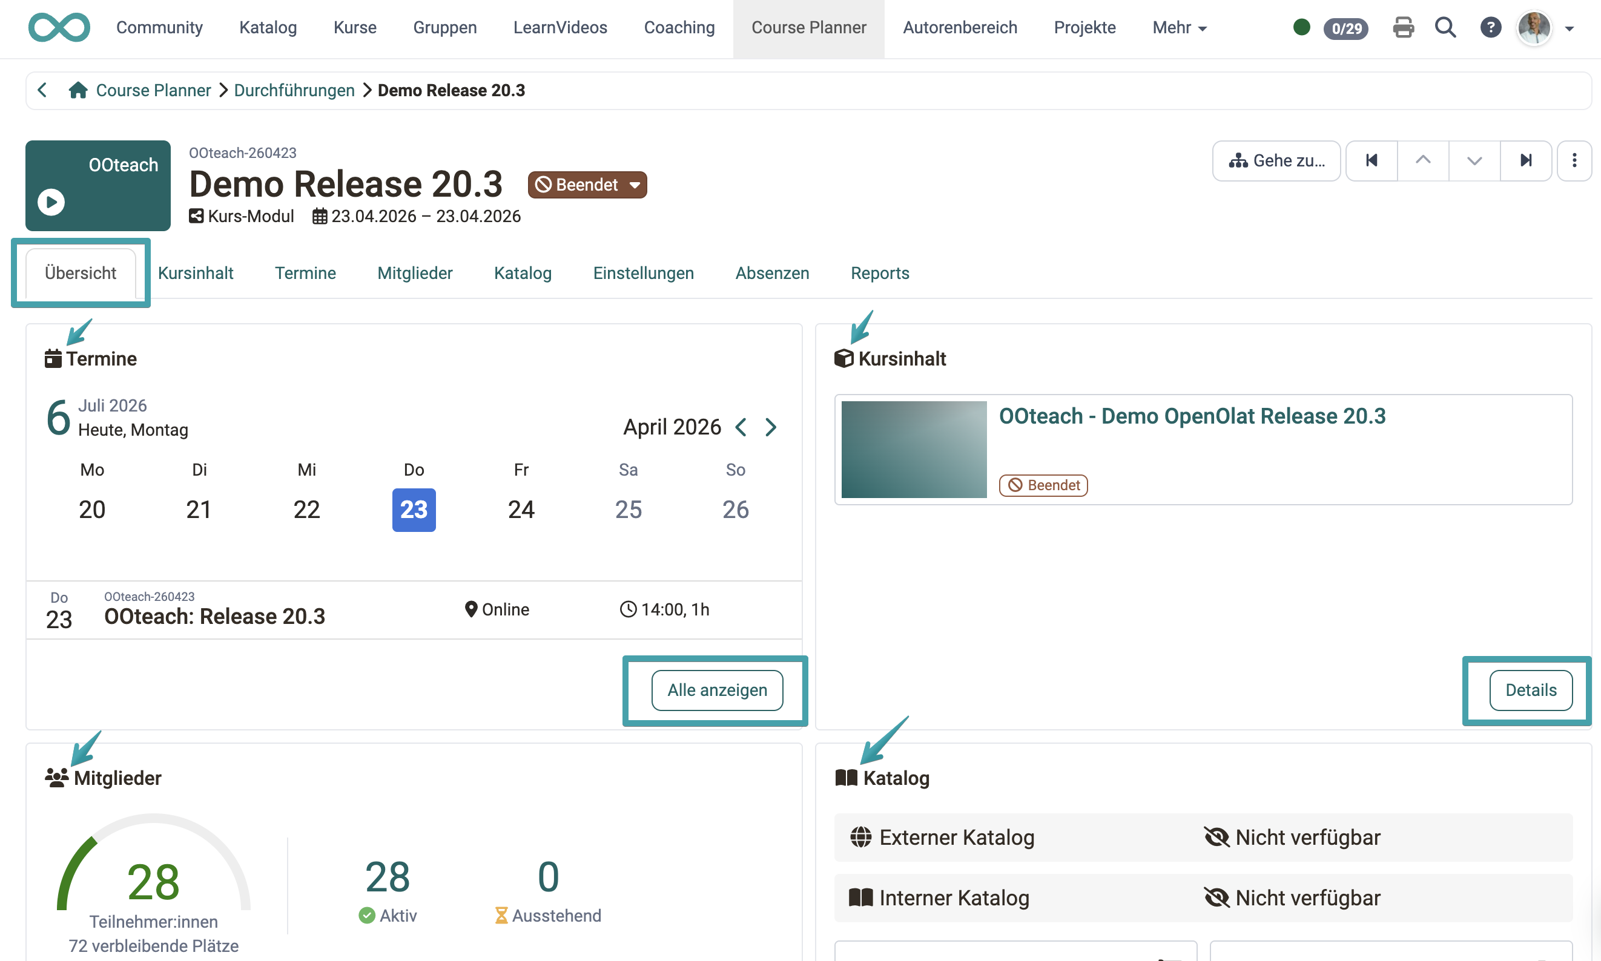Go to next element with down chevron
The height and width of the screenshot is (961, 1601).
[x=1474, y=160]
